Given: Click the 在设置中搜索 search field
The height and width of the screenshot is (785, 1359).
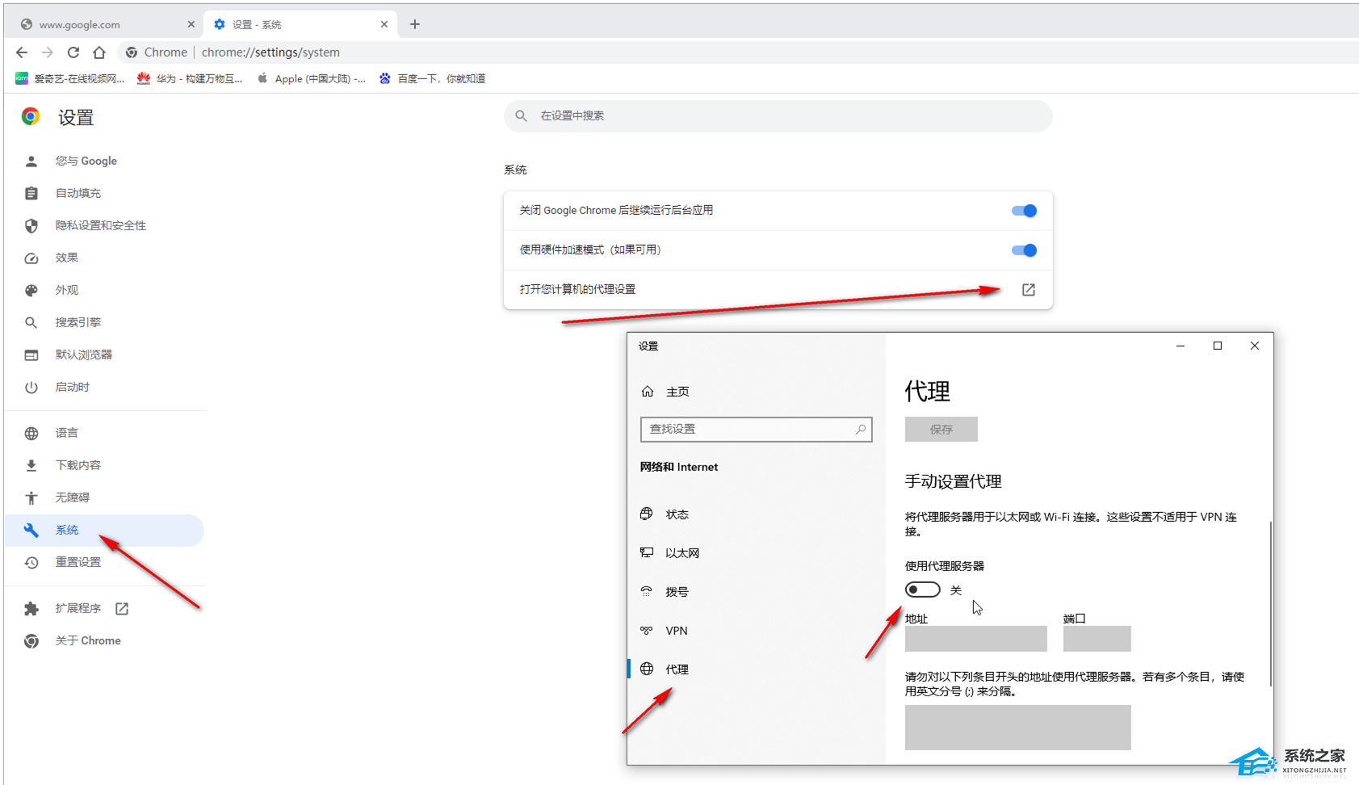Looking at the screenshot, I should pyautogui.click(x=778, y=116).
